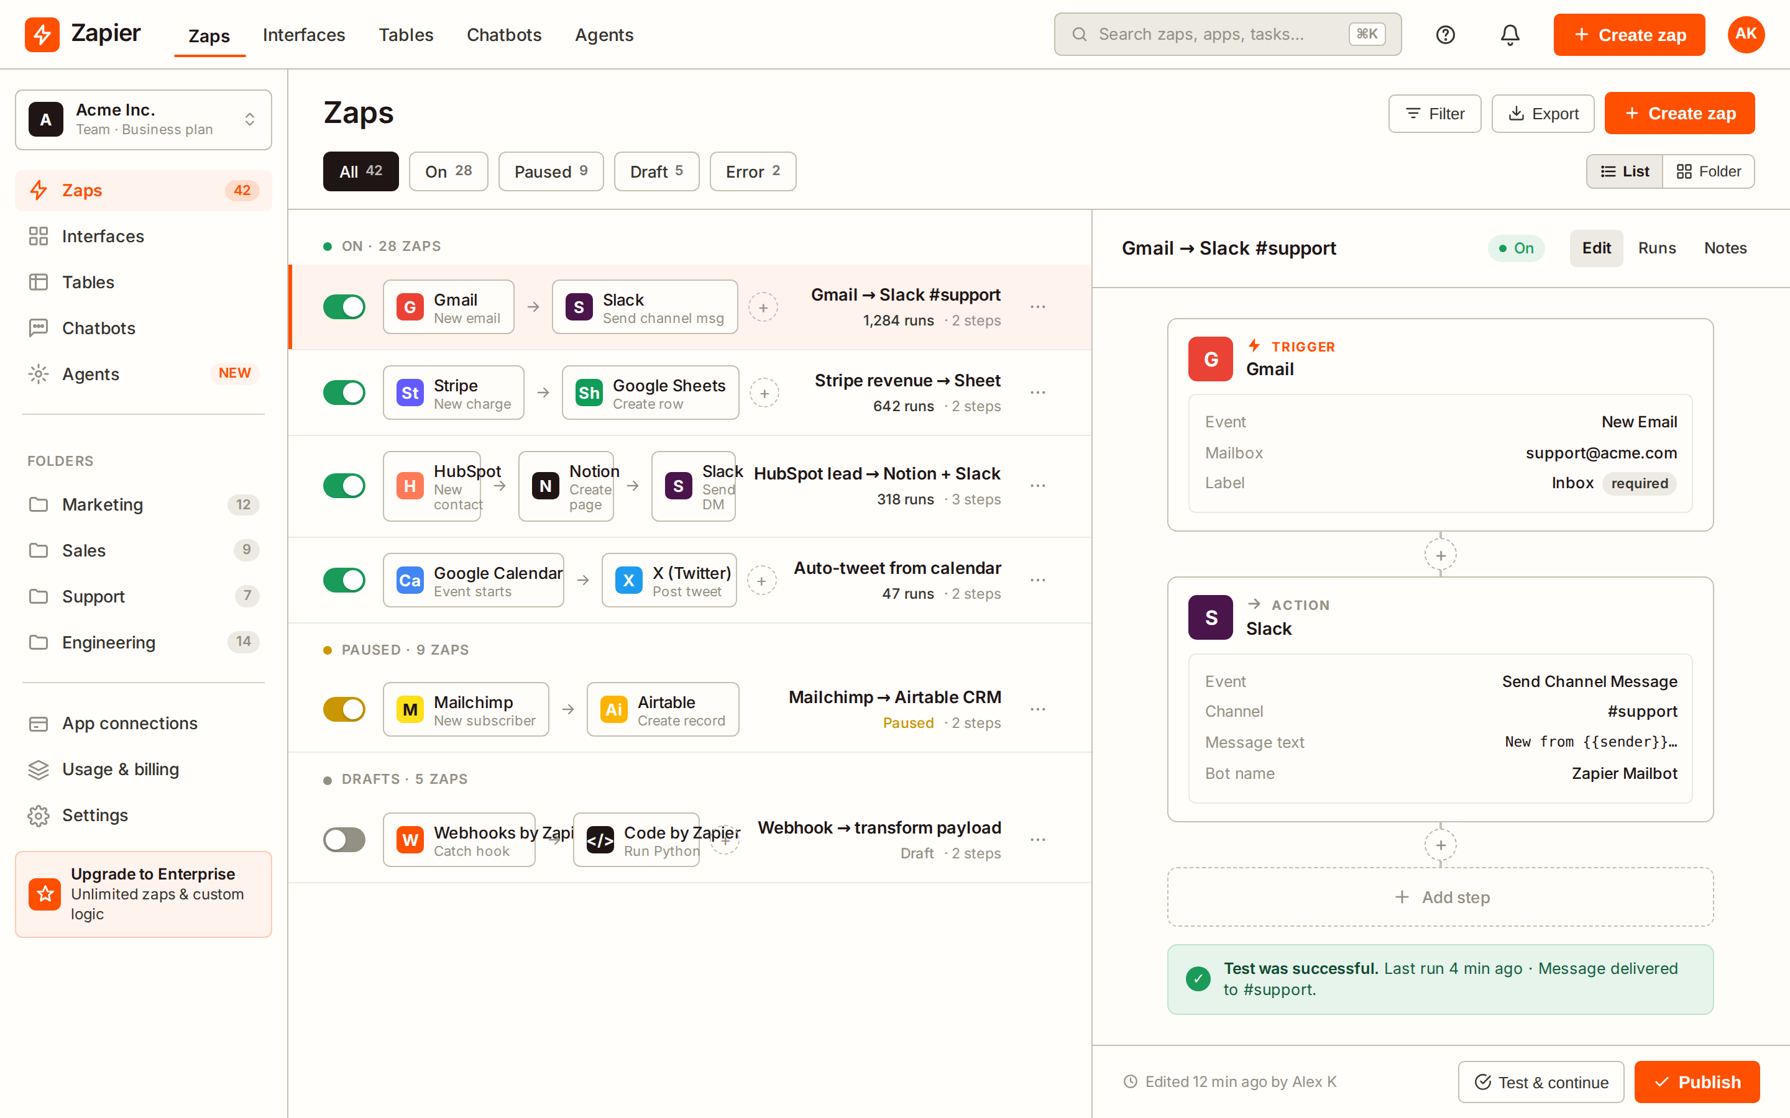Add step after Google Sheets in Stripe row
This screenshot has width=1790, height=1118.
(x=764, y=393)
